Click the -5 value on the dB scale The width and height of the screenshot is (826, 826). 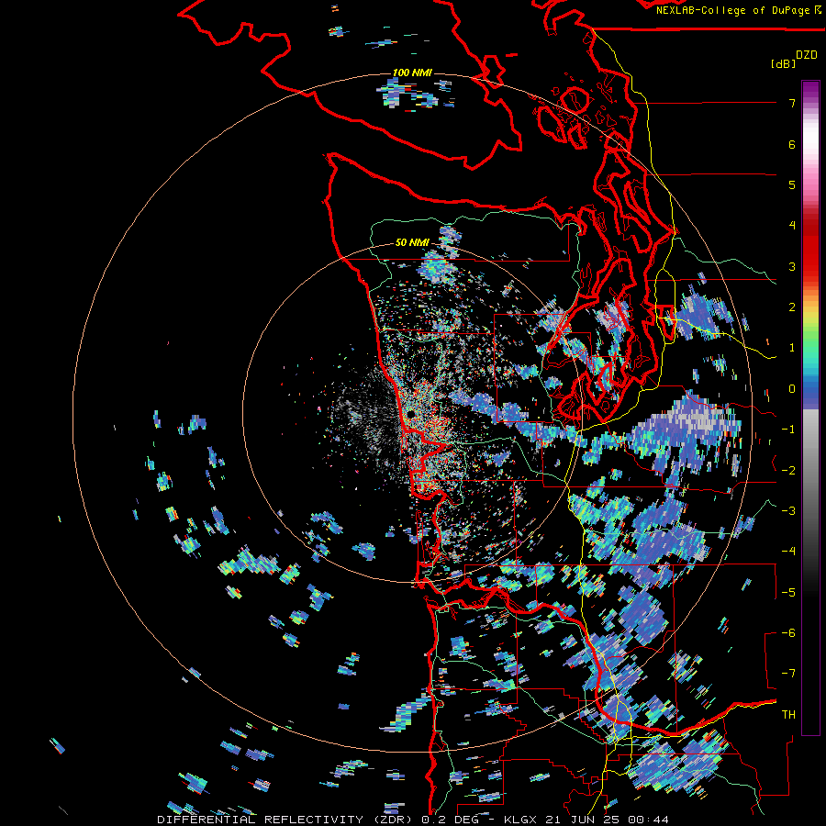788,593
